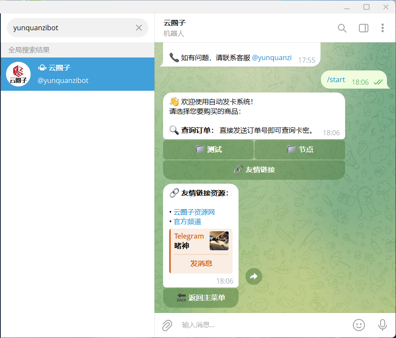Open the 云圈子 bot profile avatar

pyautogui.click(x=18, y=74)
